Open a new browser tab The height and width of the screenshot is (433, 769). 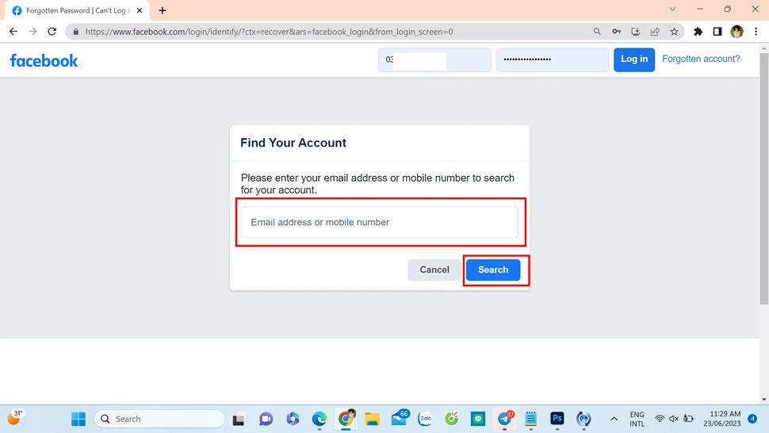[163, 10]
